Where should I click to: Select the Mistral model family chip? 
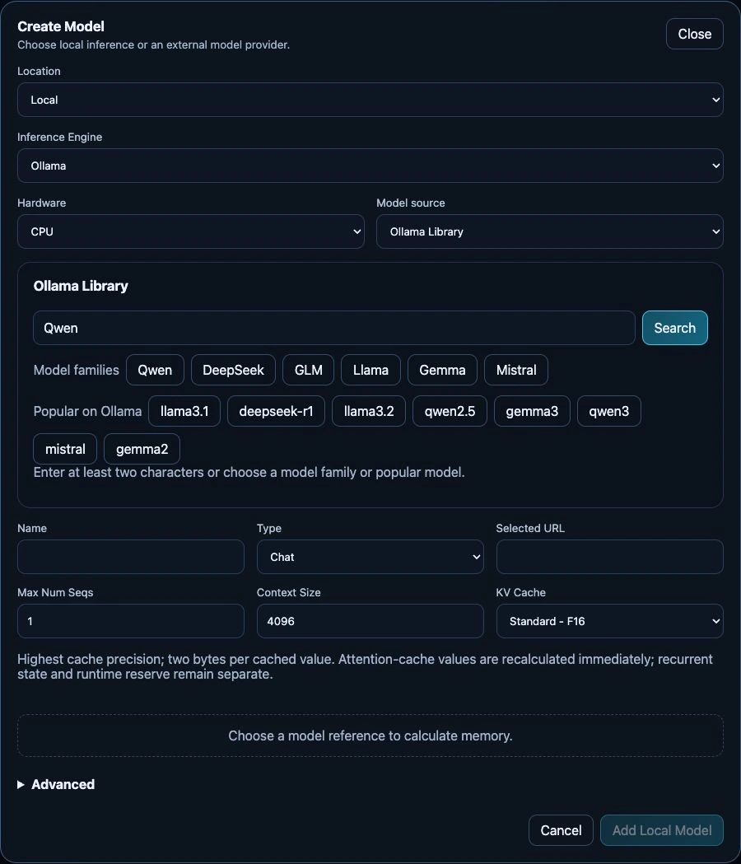(x=516, y=370)
